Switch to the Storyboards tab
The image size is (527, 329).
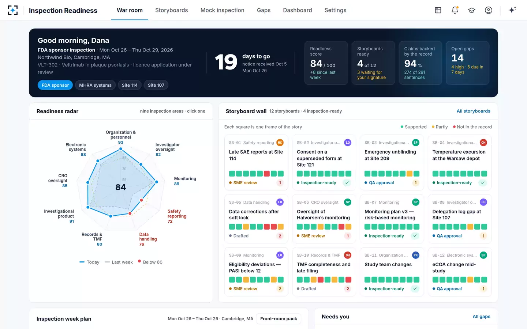click(x=172, y=10)
